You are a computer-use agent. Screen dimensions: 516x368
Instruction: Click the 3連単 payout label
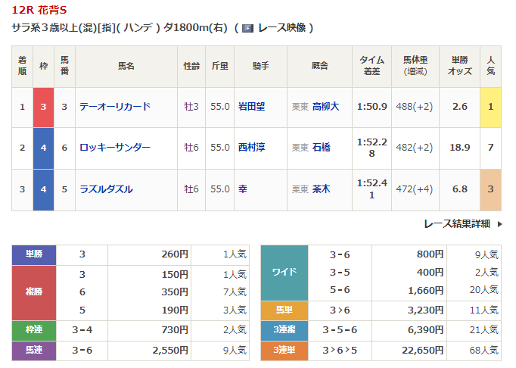(284, 350)
